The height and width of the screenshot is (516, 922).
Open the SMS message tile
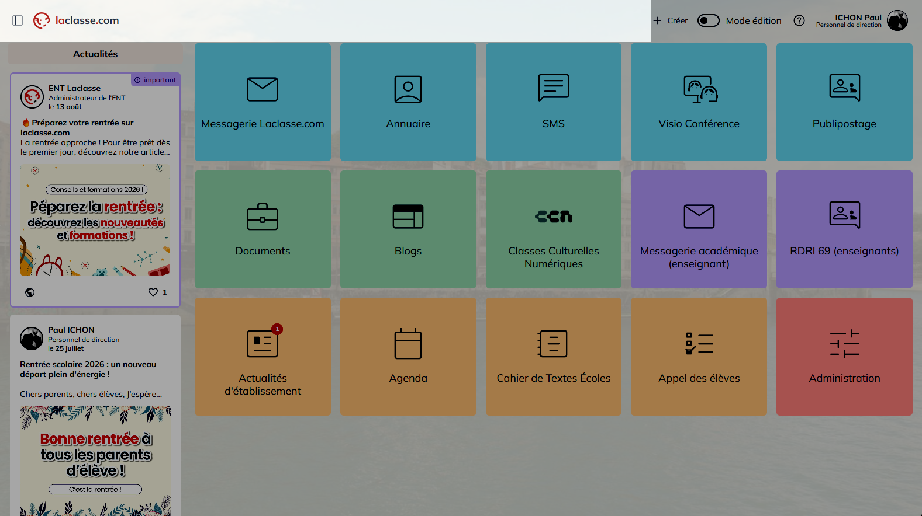[554, 102]
